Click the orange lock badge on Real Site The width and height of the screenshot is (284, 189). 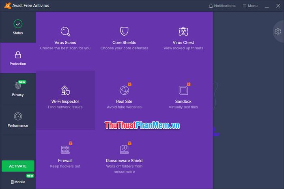pos(130,84)
